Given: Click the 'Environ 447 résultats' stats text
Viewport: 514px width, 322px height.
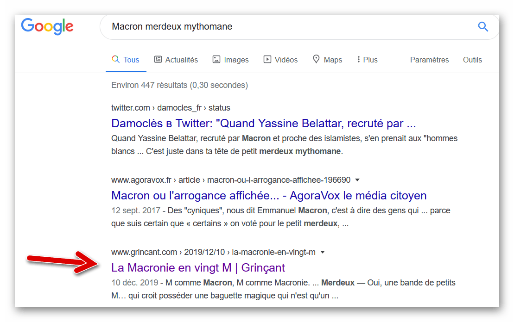Looking at the screenshot, I should click(179, 85).
